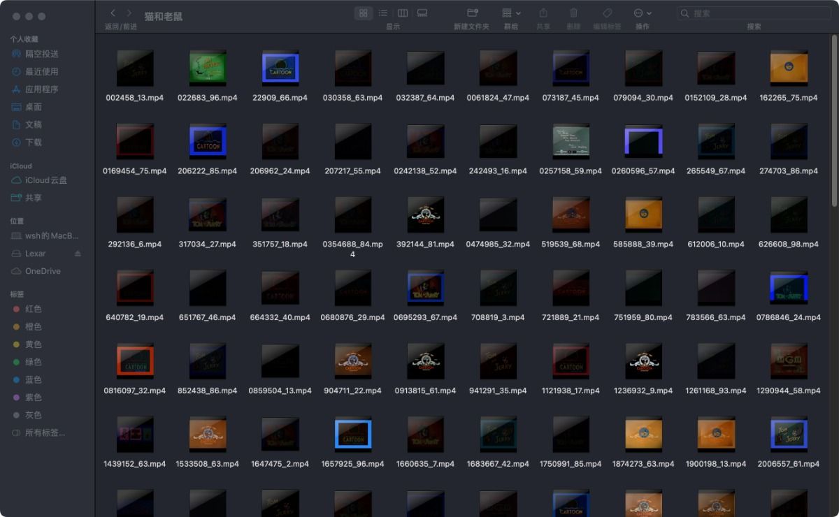The width and height of the screenshot is (839, 517).
Task: Switch to gallery view in toolbar
Action: pyautogui.click(x=422, y=13)
